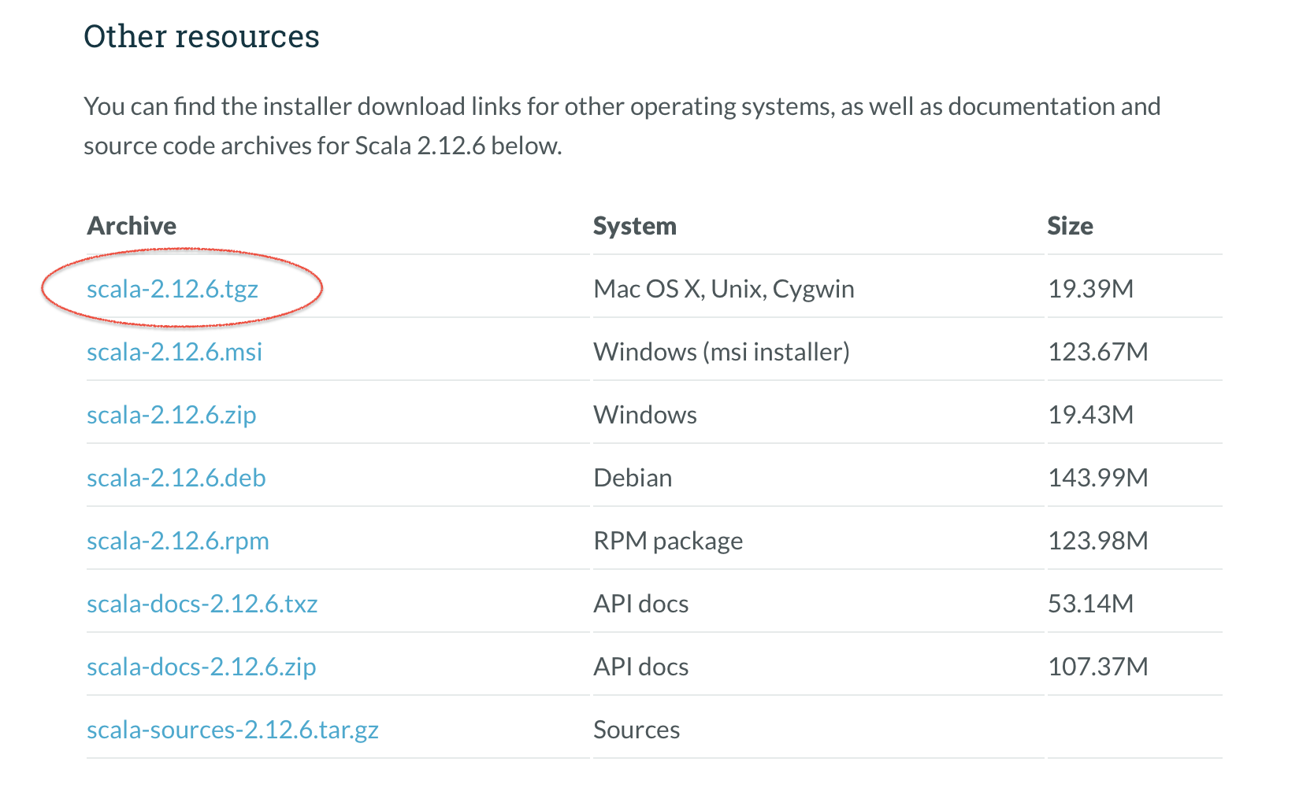Click the 143.99M size value
1314x795 pixels.
pyautogui.click(x=1097, y=478)
